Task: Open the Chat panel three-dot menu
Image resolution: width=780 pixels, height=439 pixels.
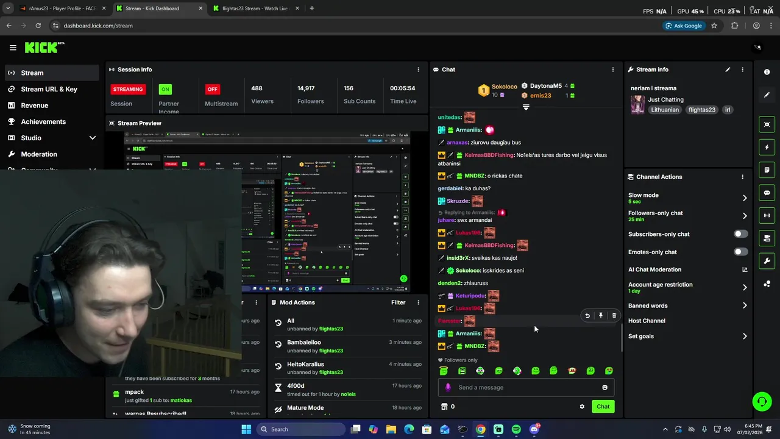Action: pyautogui.click(x=613, y=70)
